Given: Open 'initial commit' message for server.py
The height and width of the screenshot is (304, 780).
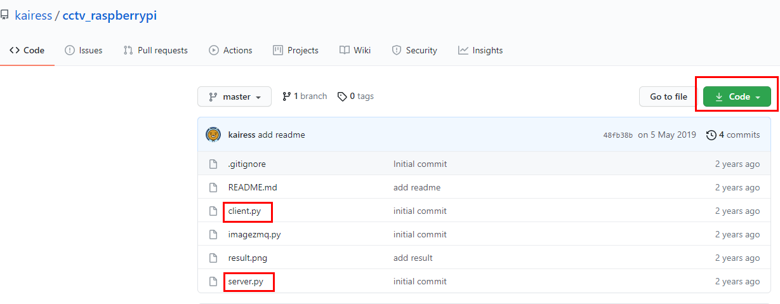Looking at the screenshot, I should [x=420, y=281].
